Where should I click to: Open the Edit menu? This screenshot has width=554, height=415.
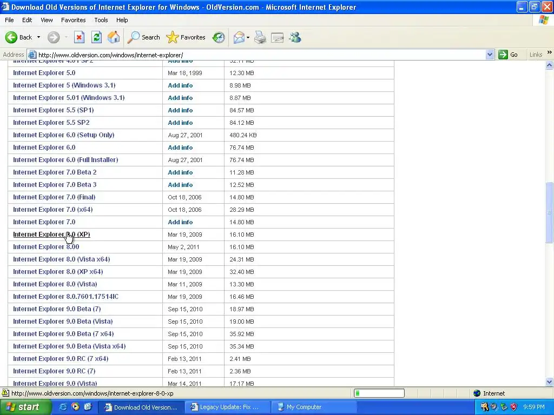tap(27, 20)
